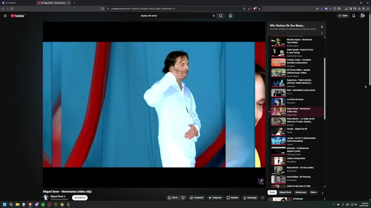Screen dimensions: 371x208
Task: Open share icon in address bar
Action: pos(249,9)
